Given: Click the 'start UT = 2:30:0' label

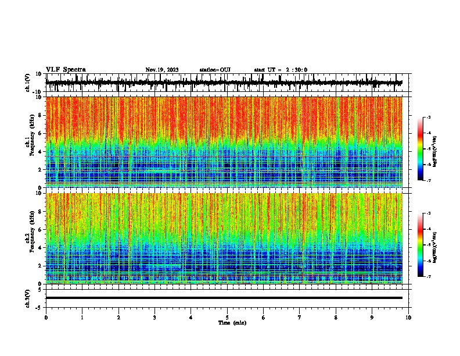Looking at the screenshot, I should (281, 70).
